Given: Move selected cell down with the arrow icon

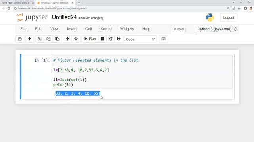Looking at the screenshot, I should [76, 39].
